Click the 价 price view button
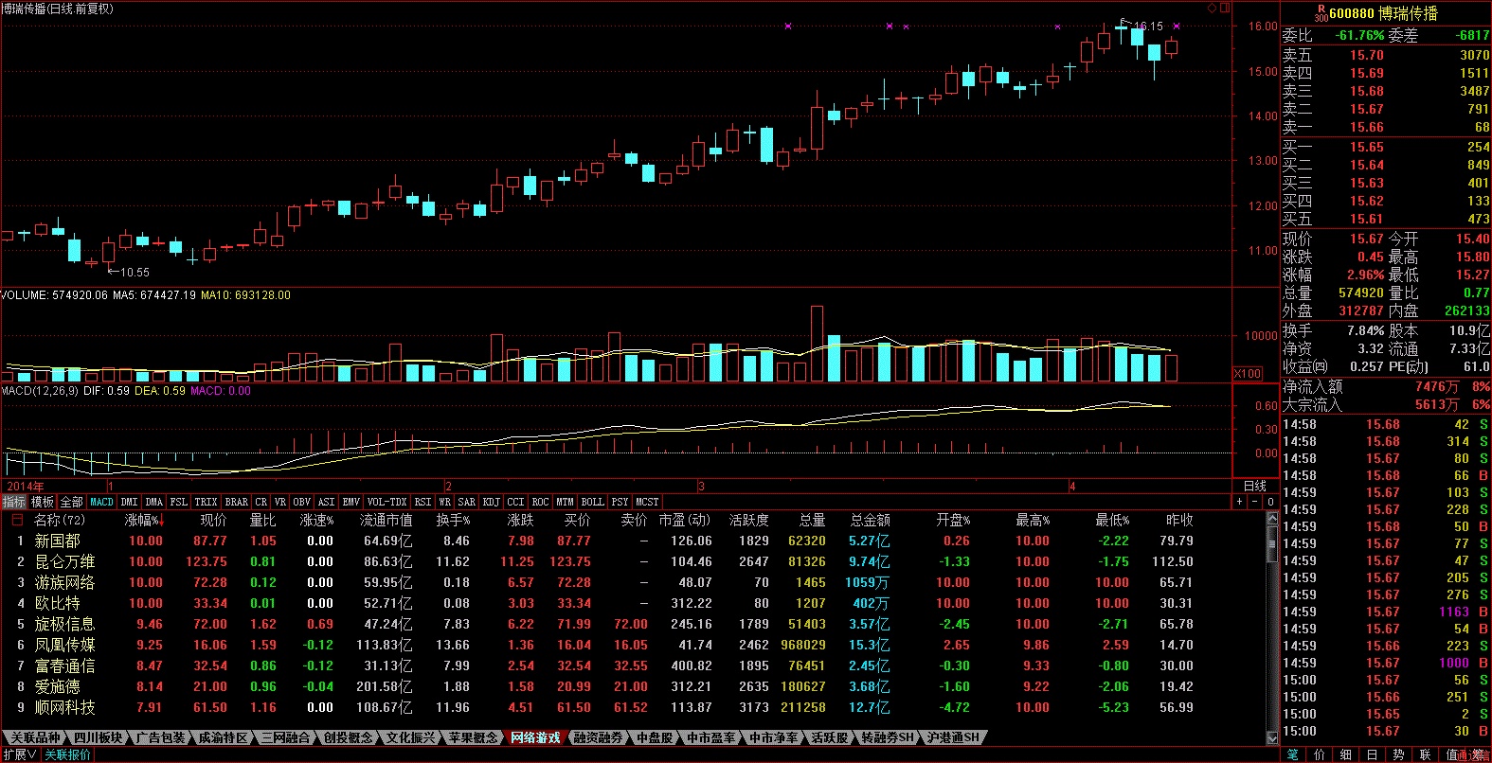Viewport: 1492px width, 763px height. point(1320,754)
